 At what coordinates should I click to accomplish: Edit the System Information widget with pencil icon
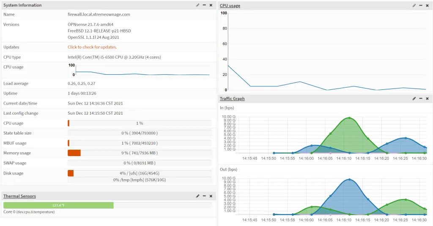(x=198, y=5)
